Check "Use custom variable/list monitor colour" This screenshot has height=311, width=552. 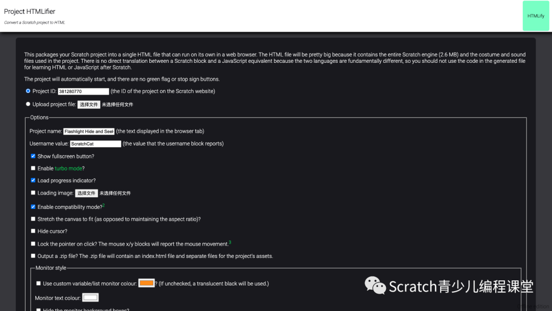coord(38,283)
